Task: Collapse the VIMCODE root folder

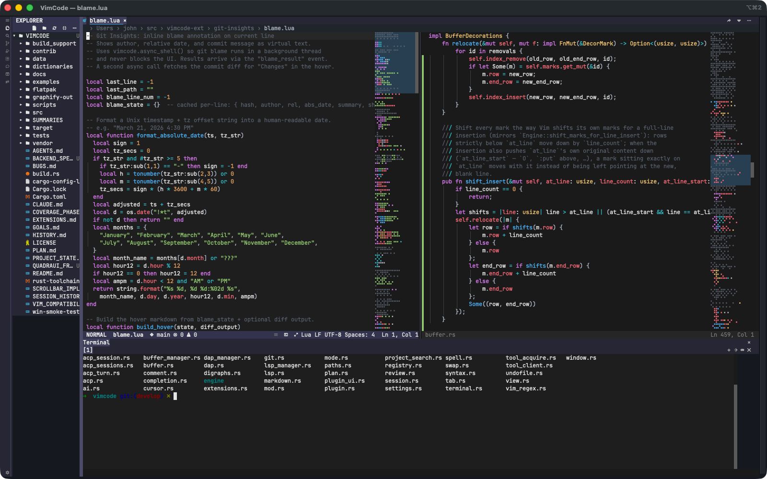Action: pyautogui.click(x=14, y=36)
